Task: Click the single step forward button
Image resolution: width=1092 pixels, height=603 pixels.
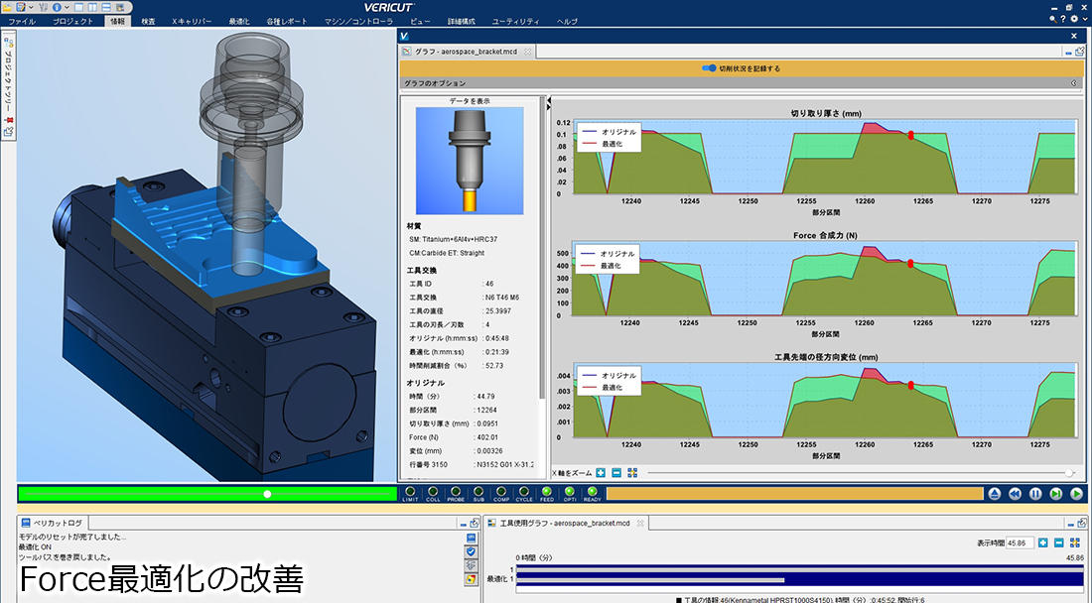Action: (x=1056, y=494)
